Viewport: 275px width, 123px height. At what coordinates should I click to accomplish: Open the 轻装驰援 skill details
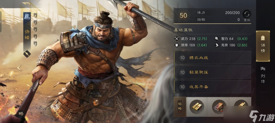tap(212, 72)
